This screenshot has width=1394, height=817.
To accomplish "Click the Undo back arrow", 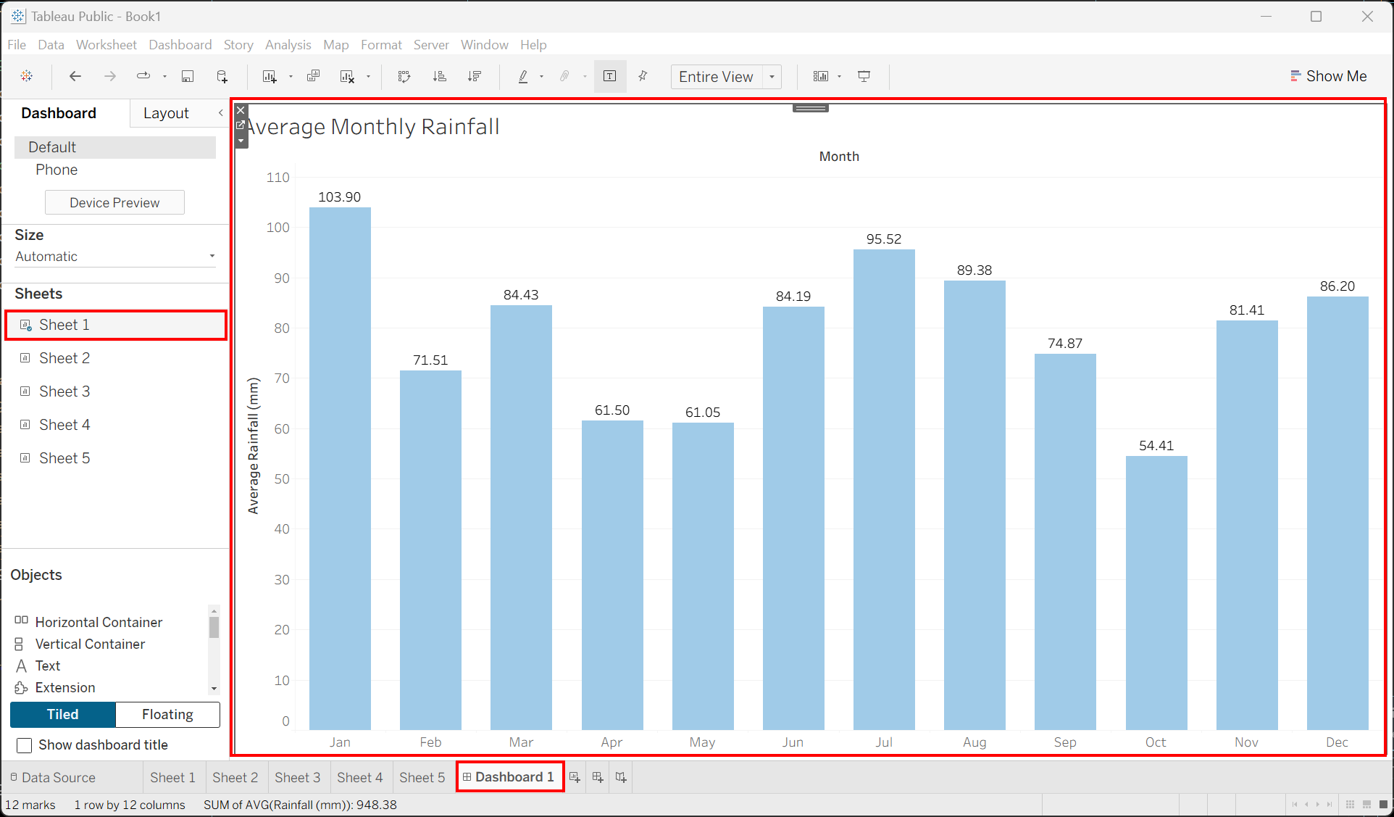I will (x=75, y=76).
